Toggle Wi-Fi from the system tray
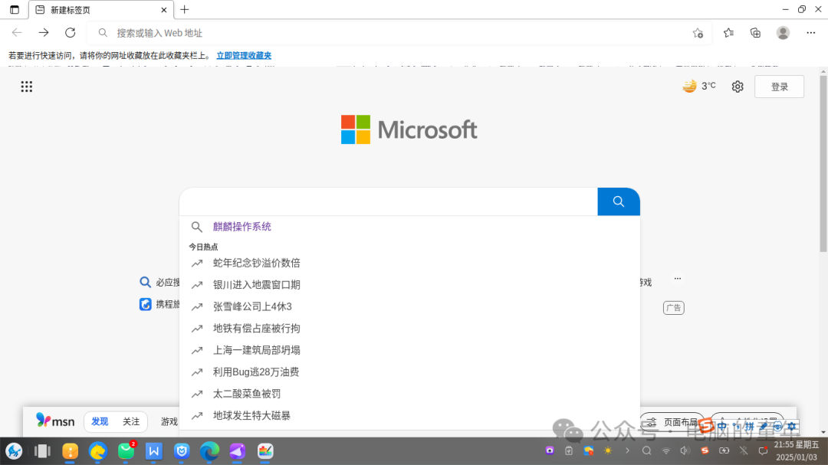Viewport: 828px width, 465px height. (666, 451)
